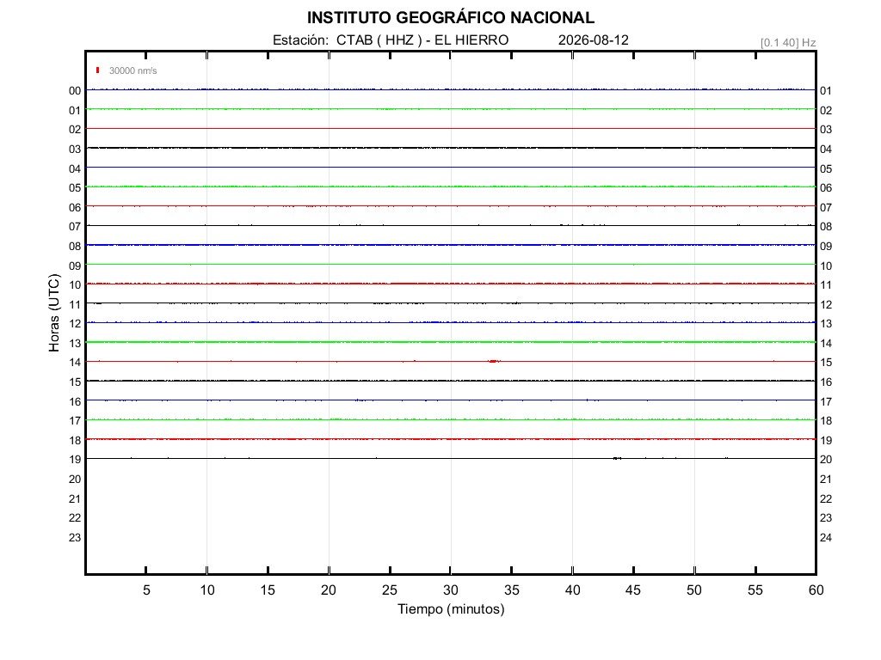Click left-axis hour label 20

[75, 480]
